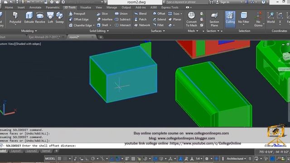This screenshot has width=290, height=163.
Task: Click the keyword search input field
Action: click(186, 2)
